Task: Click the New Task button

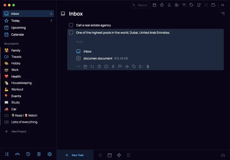Action: click(75, 155)
